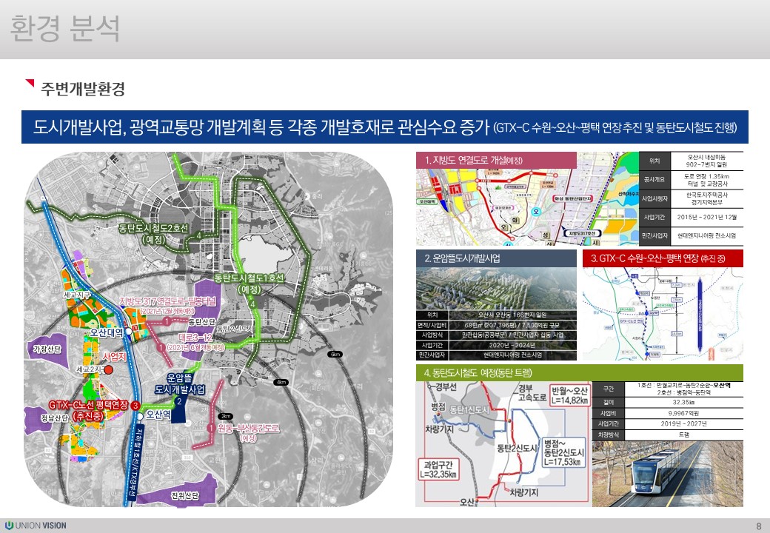
Task: Click the red number 3 marker near GTX-C label
Action: click(135, 406)
